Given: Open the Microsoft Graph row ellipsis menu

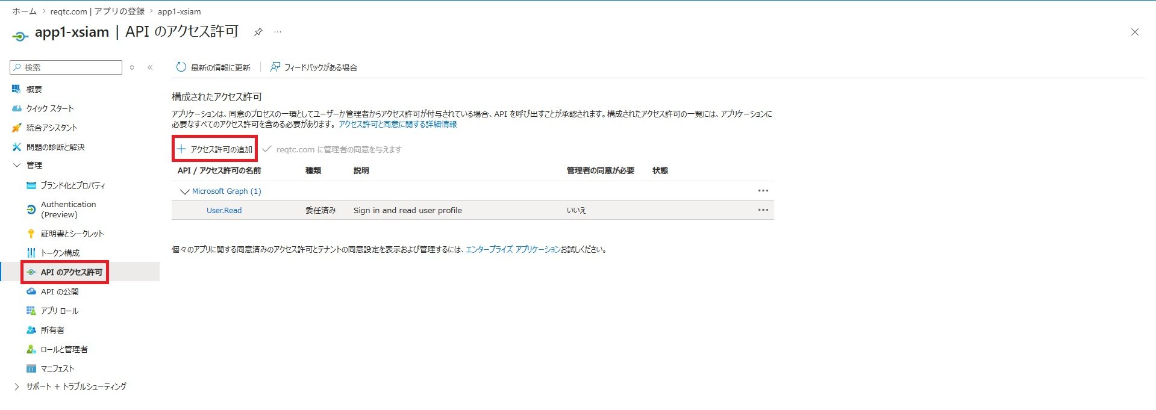Looking at the screenshot, I should click(x=763, y=191).
